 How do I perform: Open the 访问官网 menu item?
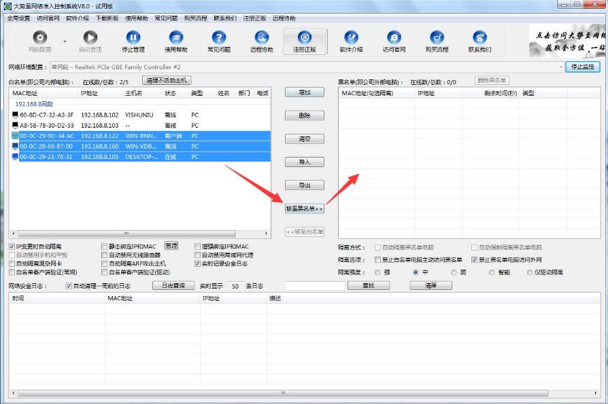(x=48, y=18)
